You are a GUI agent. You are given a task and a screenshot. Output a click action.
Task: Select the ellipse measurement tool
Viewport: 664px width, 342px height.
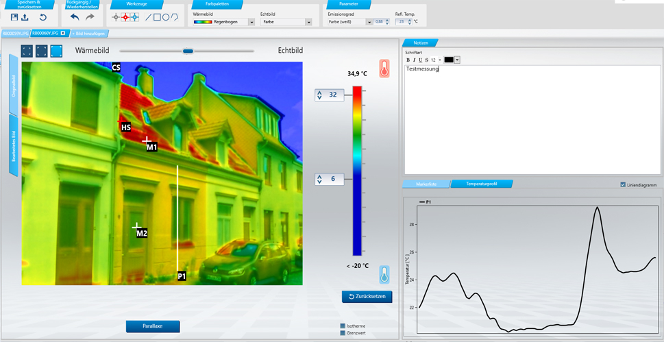tap(166, 17)
